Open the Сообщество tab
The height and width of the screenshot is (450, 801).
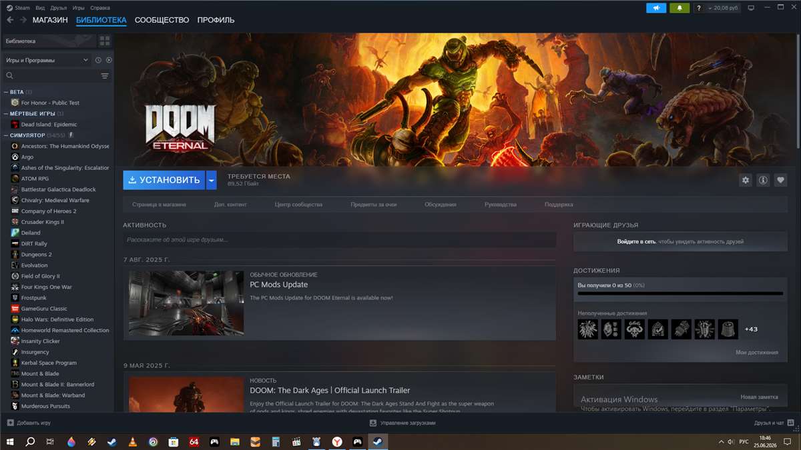coord(162,20)
